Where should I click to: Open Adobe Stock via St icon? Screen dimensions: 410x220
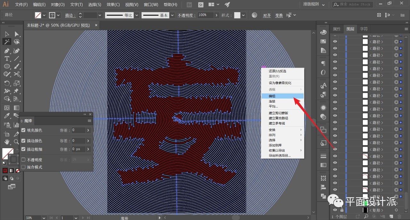(201, 4)
